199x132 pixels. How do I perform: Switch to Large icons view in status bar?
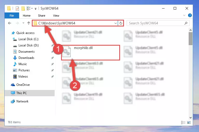click(x=189, y=122)
